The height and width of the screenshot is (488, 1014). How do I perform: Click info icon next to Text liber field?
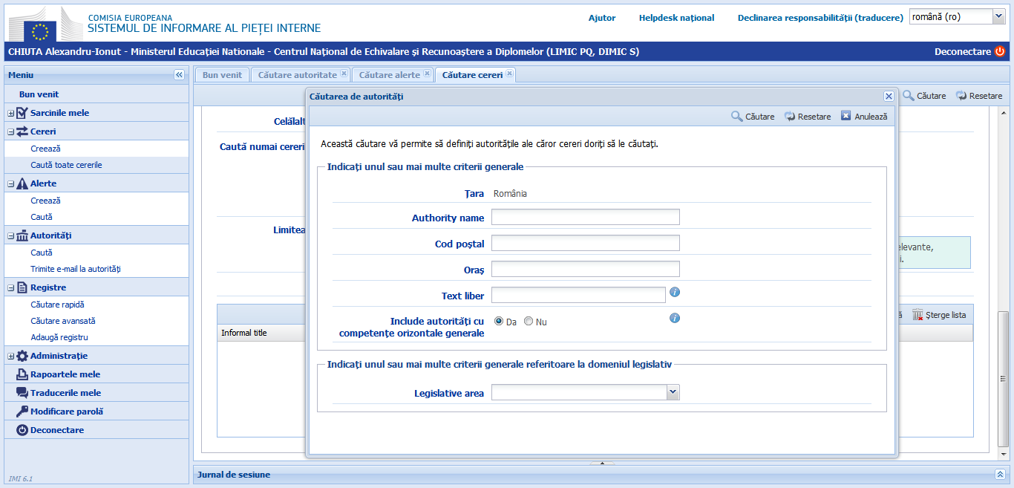click(675, 292)
